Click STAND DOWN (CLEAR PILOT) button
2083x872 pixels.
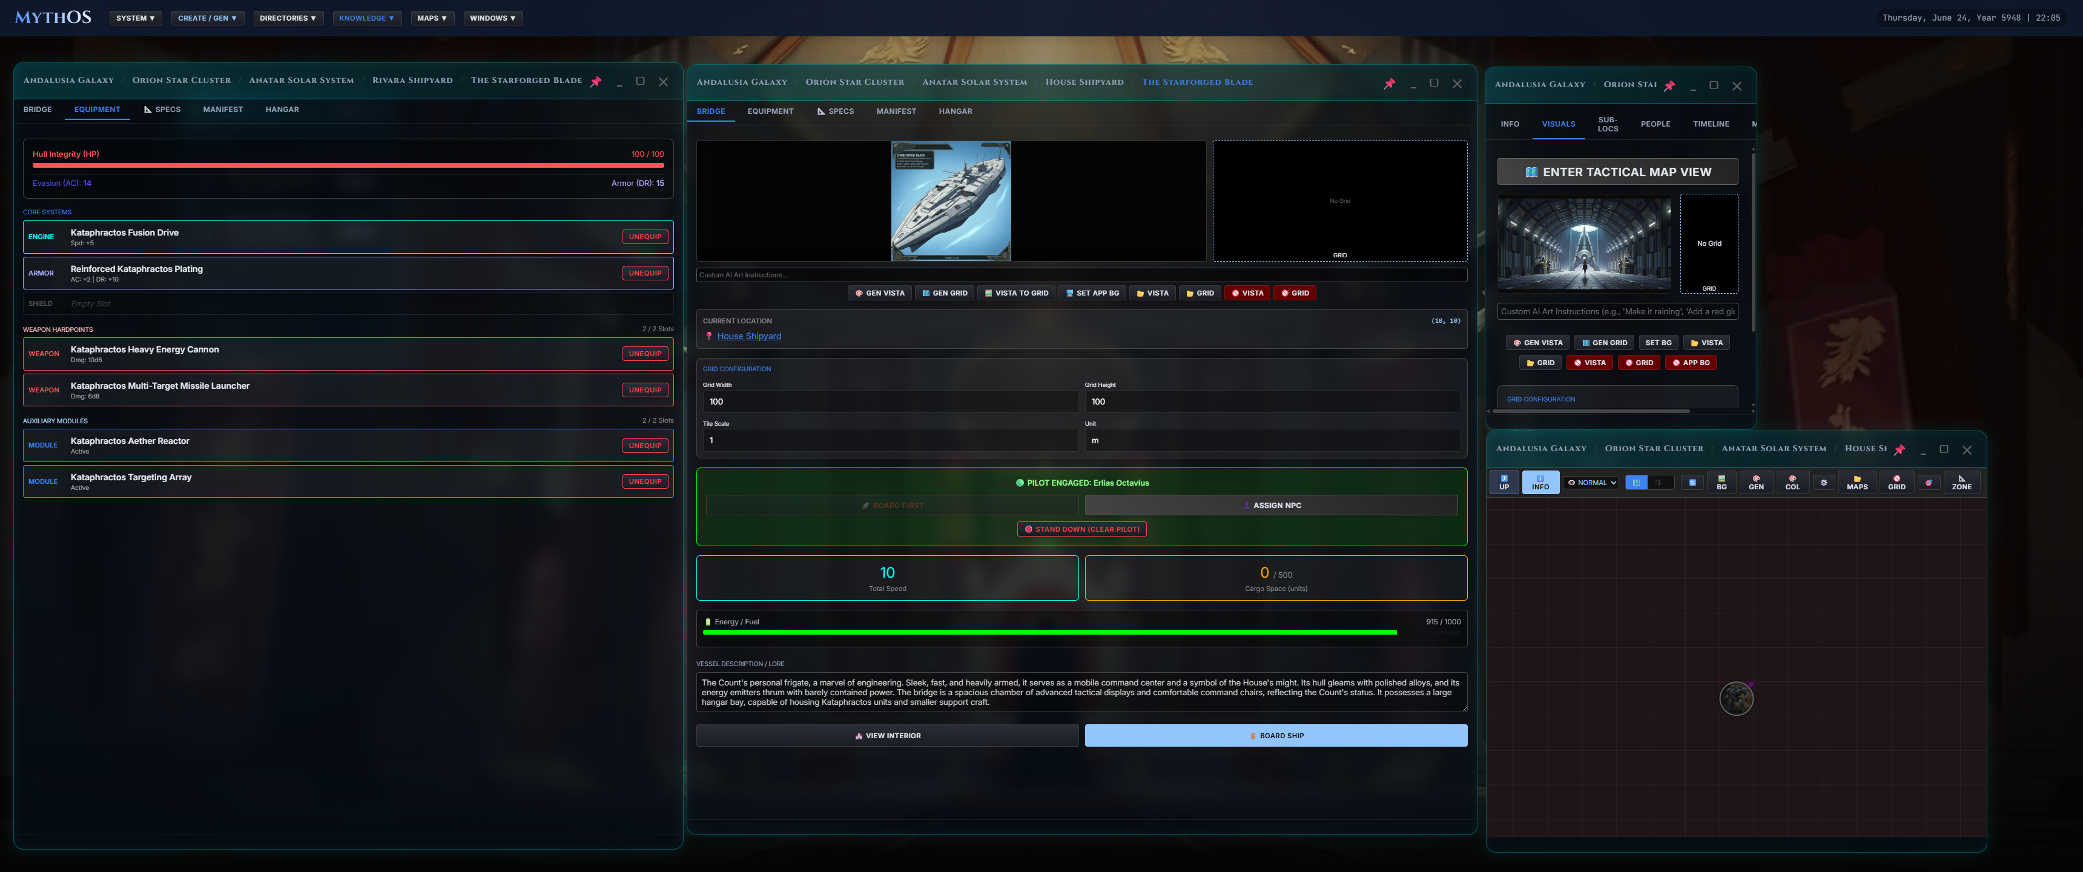coord(1081,529)
